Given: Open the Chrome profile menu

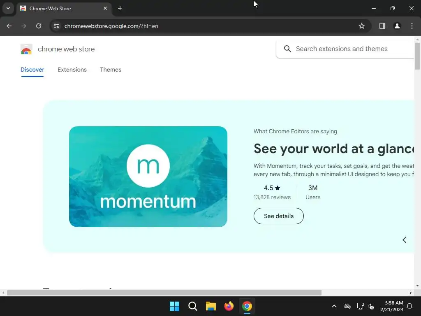Looking at the screenshot, I should click(x=397, y=26).
